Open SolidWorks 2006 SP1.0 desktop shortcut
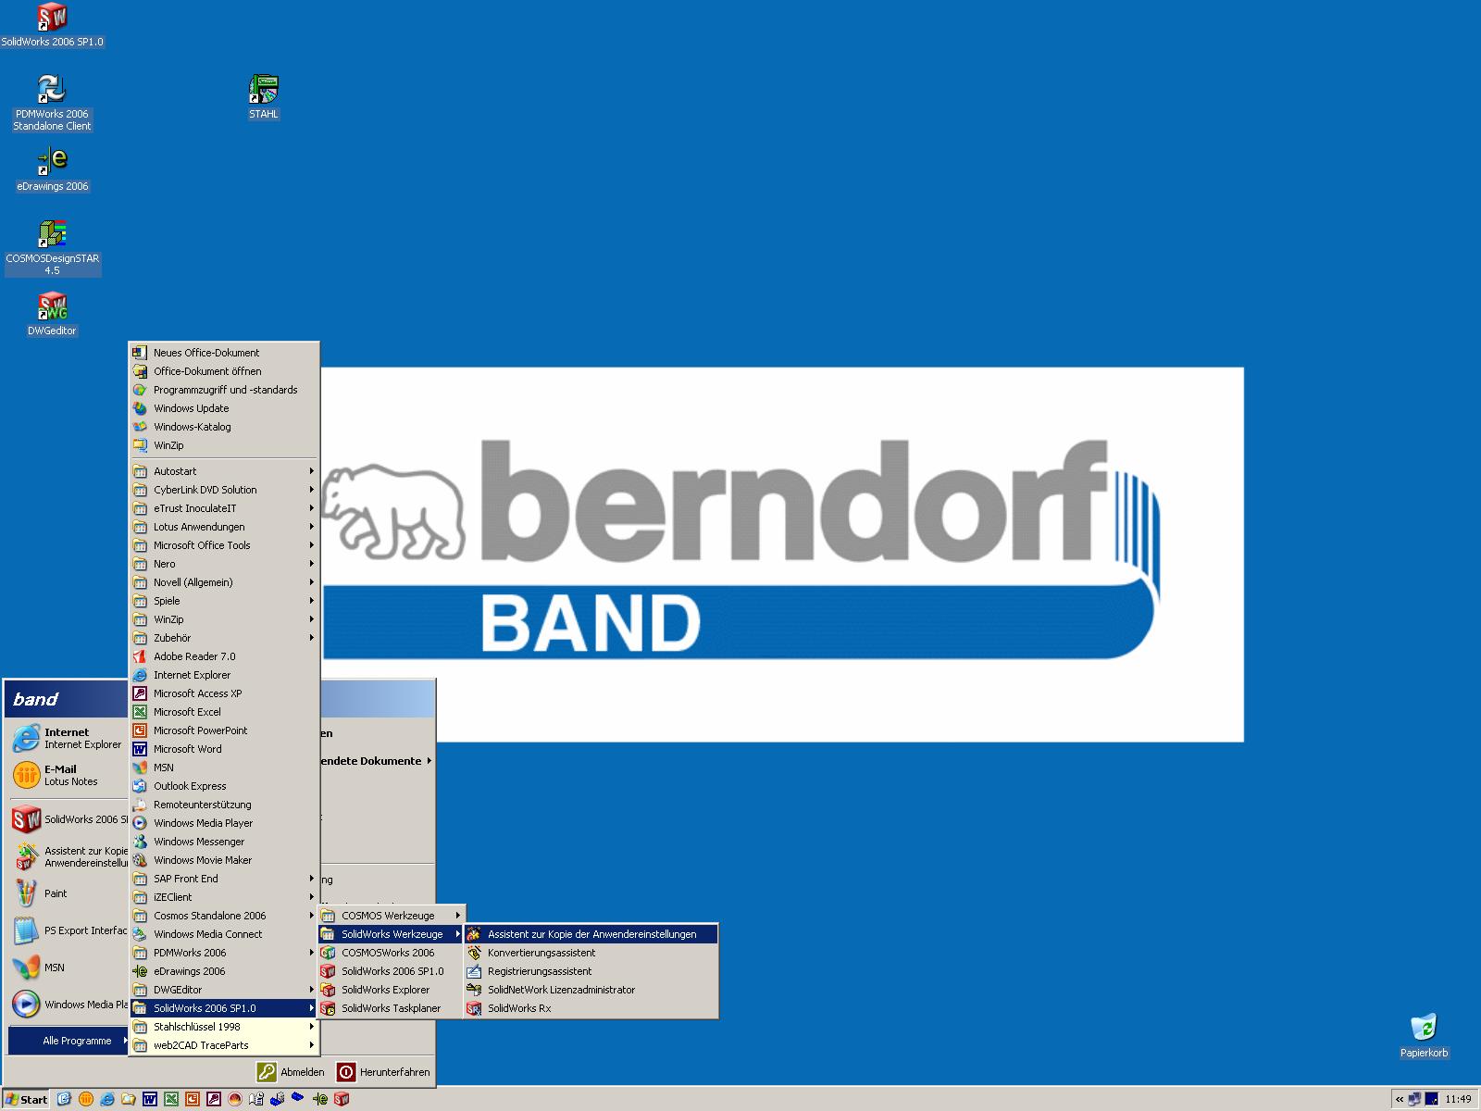1481x1111 pixels. pos(52,25)
